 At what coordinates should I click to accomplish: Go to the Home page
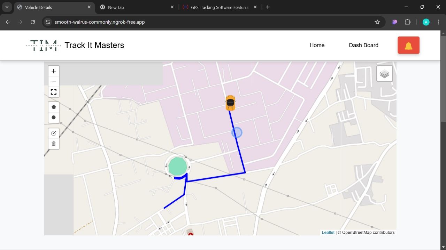[x=317, y=45]
